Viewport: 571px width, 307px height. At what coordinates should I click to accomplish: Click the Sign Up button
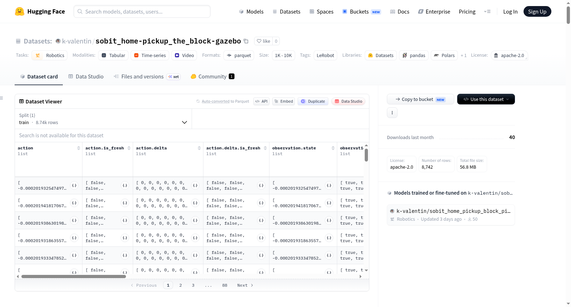click(x=537, y=11)
